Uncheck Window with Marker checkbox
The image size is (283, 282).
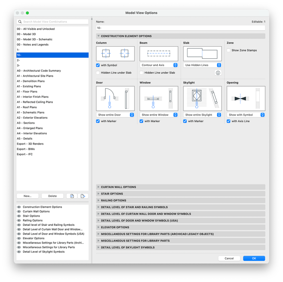[x=141, y=121]
